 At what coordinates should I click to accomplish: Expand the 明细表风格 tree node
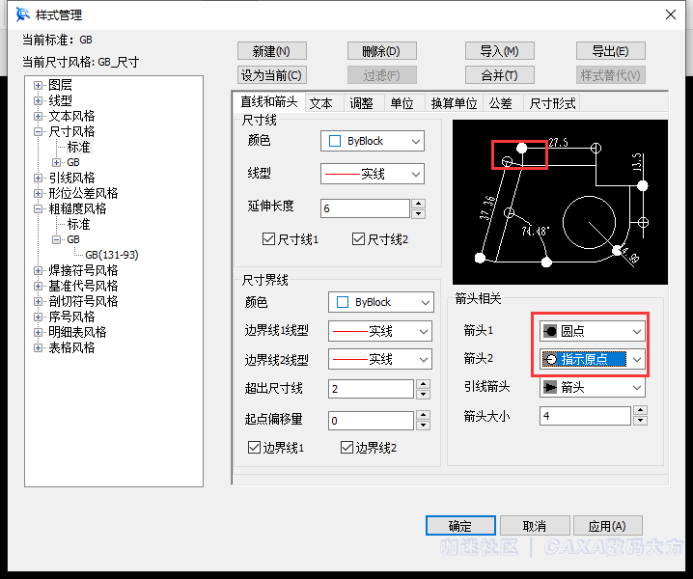click(x=38, y=332)
